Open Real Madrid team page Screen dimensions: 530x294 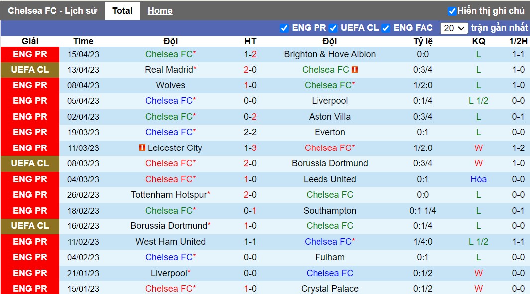click(169, 70)
